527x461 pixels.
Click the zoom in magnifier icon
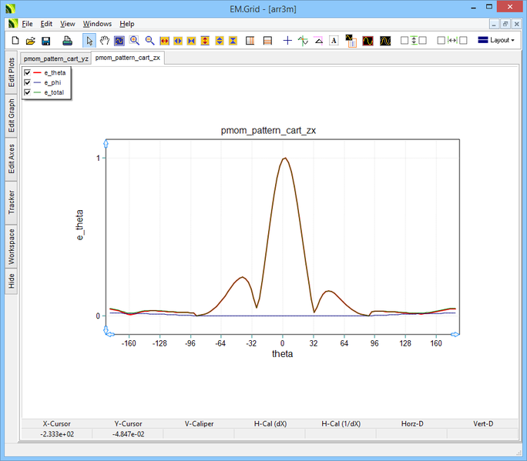point(135,40)
